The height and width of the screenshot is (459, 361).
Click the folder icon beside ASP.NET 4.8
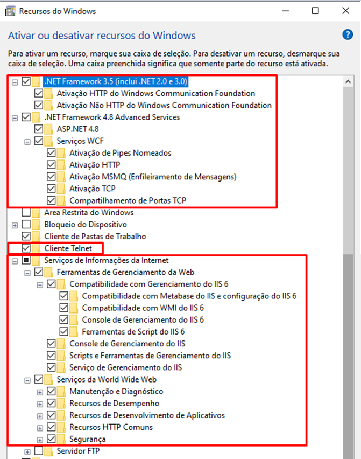[x=48, y=129]
